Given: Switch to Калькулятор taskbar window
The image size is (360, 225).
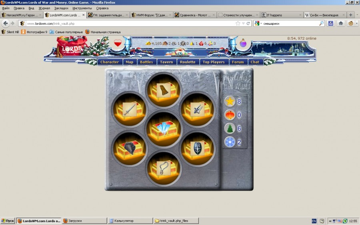Looking at the screenshot, I should [130, 221].
